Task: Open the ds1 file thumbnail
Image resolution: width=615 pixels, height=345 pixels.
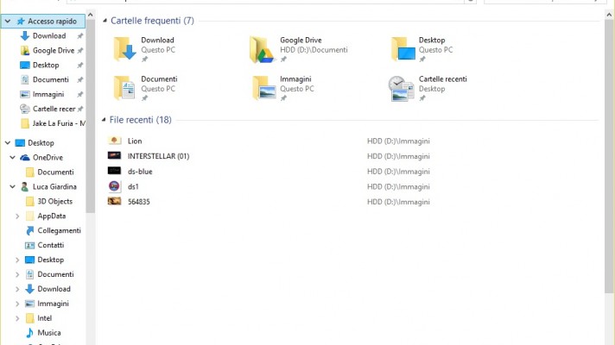Action: coord(114,186)
